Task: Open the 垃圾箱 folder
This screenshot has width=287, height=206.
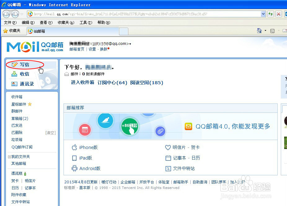Action: pyautogui.click(x=17, y=140)
